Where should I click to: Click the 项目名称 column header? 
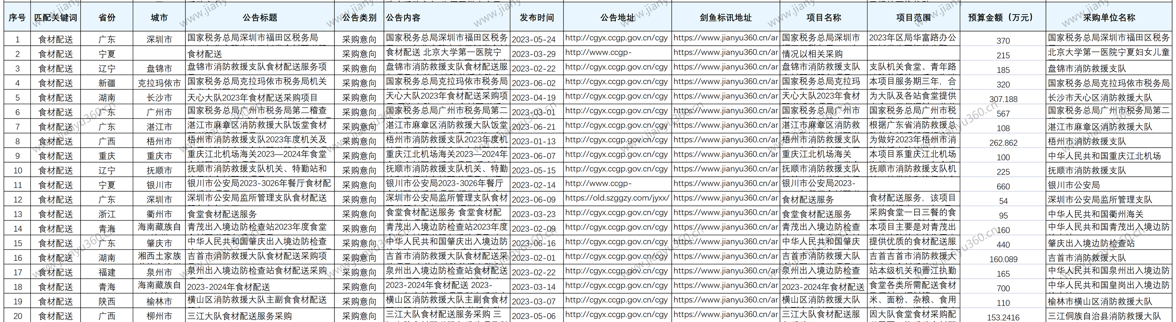click(x=824, y=17)
